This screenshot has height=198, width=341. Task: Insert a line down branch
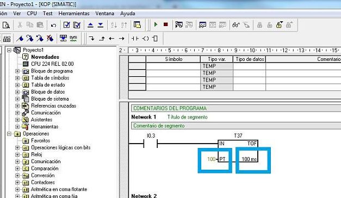point(92,39)
